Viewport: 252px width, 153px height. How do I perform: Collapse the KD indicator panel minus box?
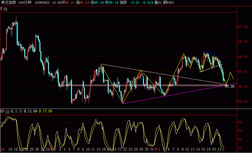pos(7,112)
